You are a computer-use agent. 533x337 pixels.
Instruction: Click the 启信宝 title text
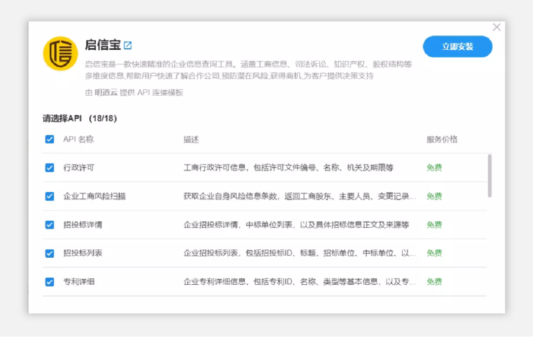[103, 45]
